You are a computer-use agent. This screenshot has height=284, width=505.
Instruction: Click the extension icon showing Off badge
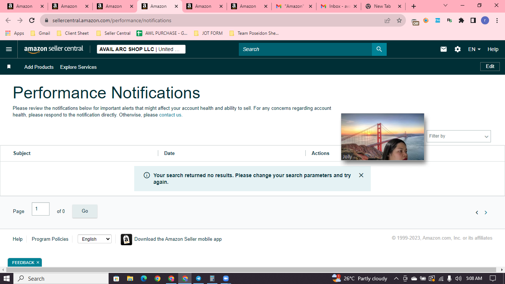pos(415,21)
